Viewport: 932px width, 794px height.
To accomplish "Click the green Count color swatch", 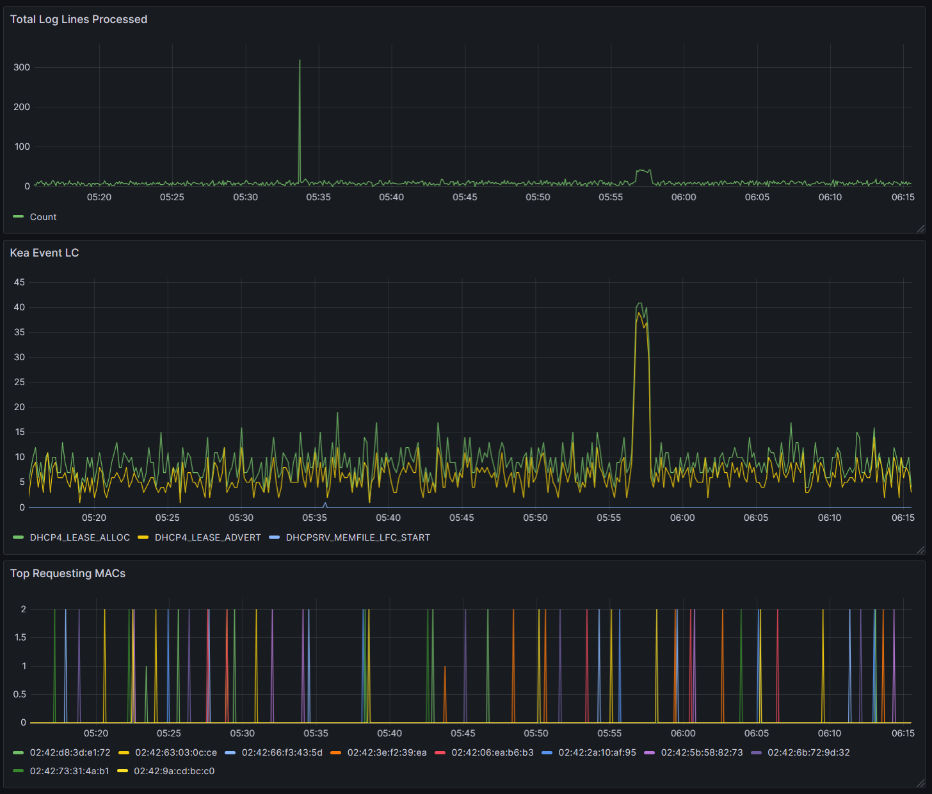I will coord(19,217).
